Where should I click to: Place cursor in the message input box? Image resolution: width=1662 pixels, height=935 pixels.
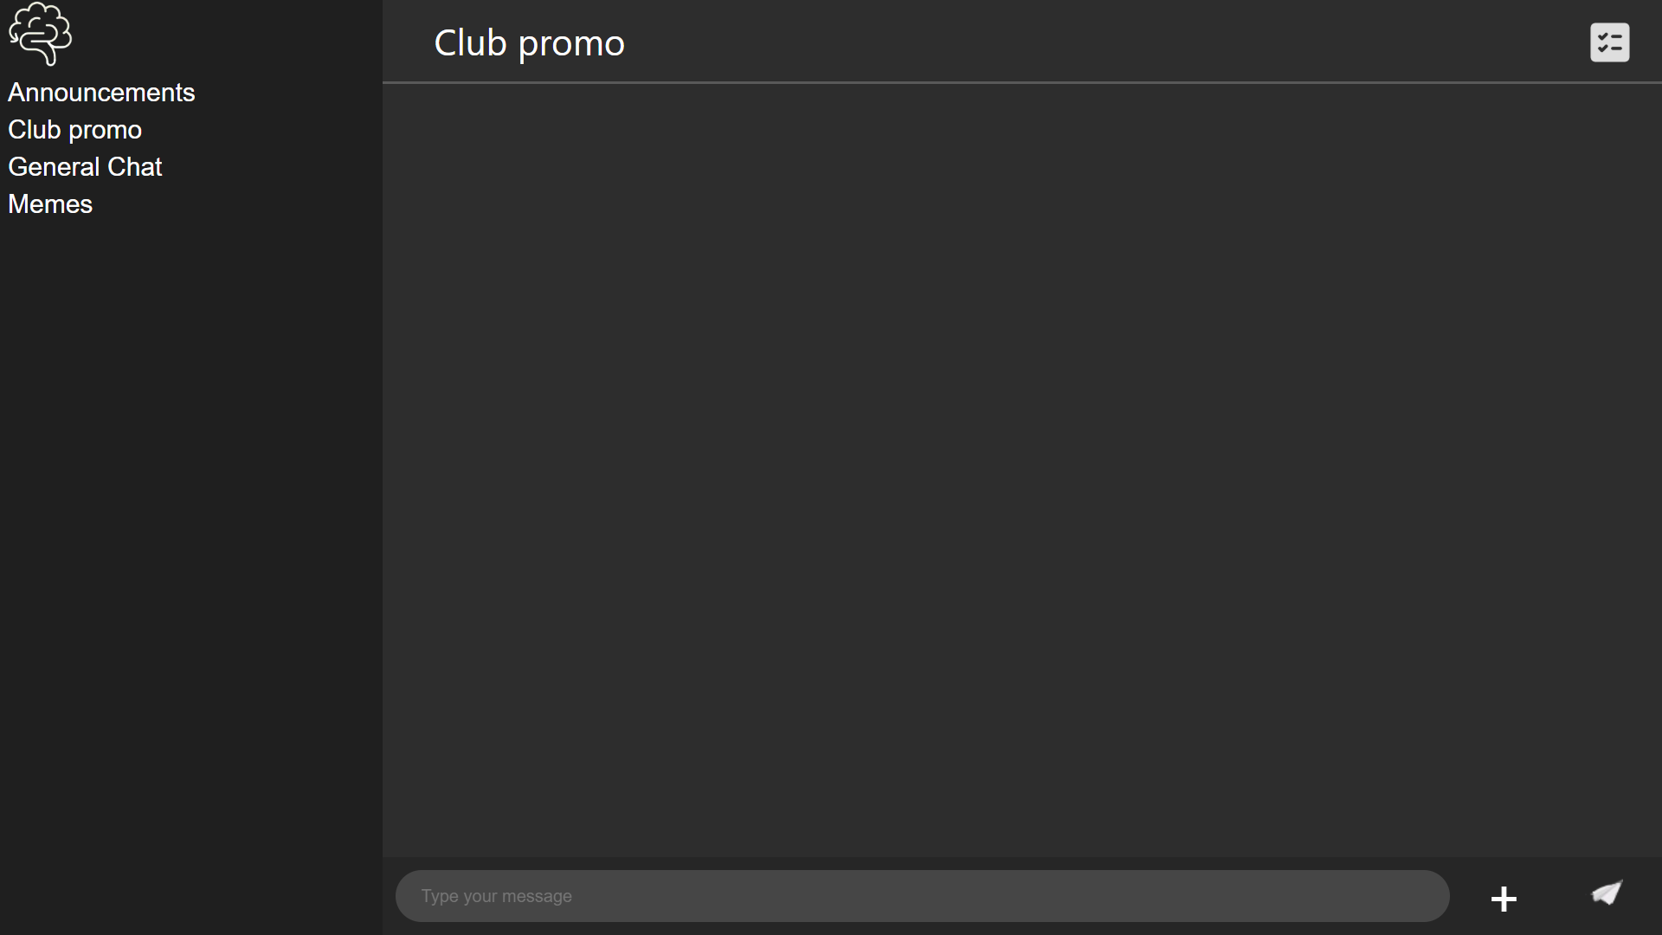tap(922, 896)
